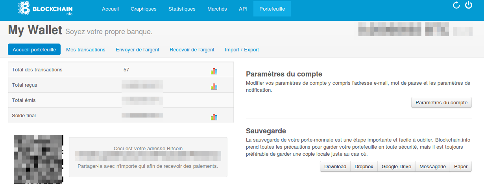
Task: Switch to Recevoir de l'argent tab
Action: 192,49
